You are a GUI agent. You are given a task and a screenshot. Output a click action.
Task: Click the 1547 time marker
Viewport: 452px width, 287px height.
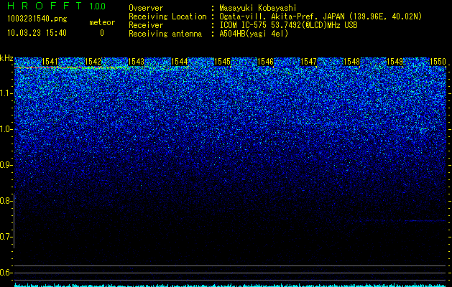(x=309, y=62)
